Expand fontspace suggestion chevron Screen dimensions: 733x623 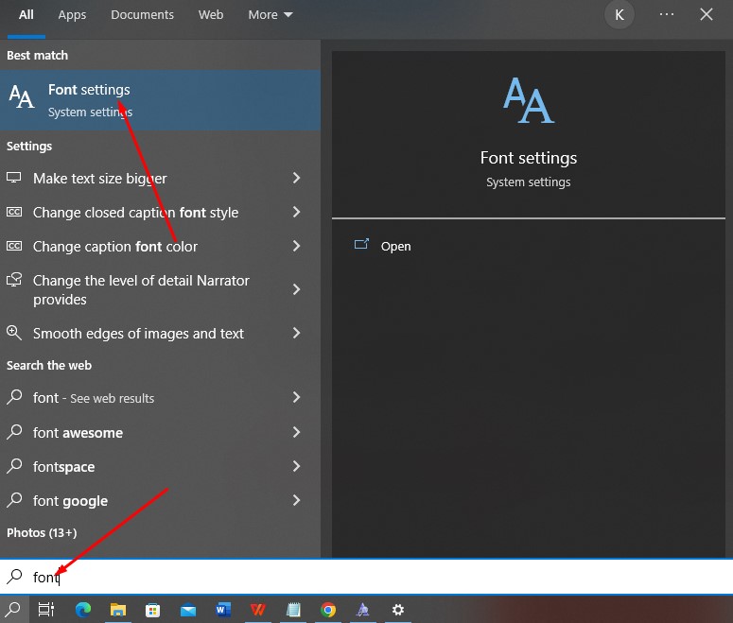296,466
